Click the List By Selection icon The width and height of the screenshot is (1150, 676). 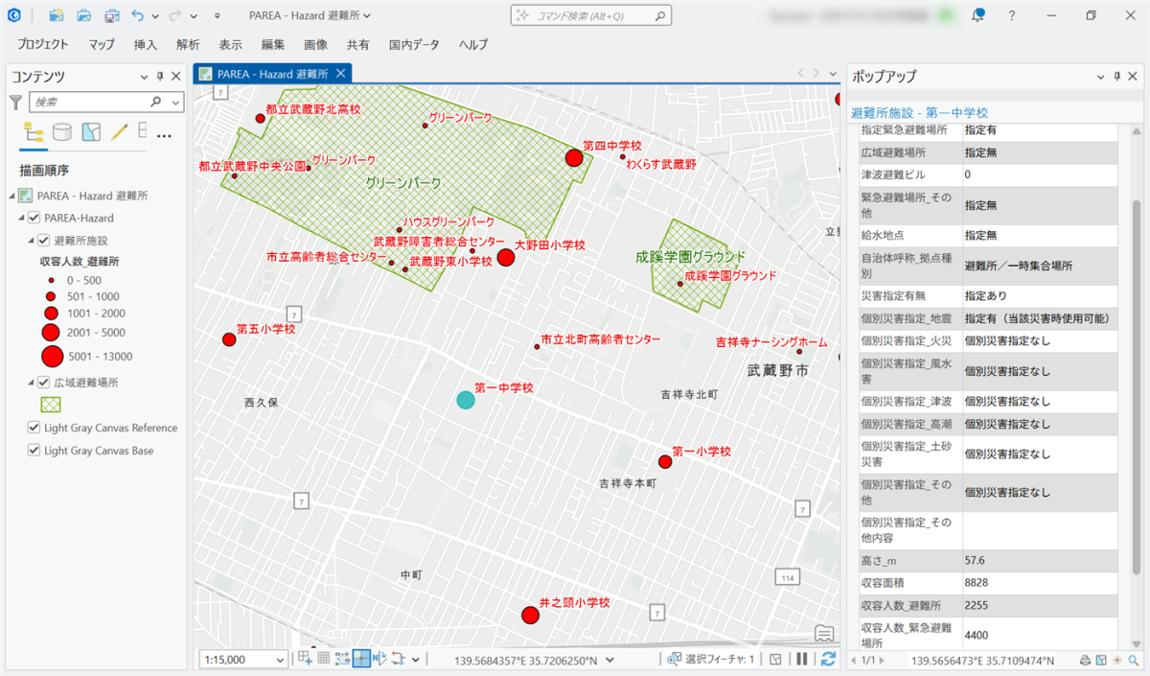[91, 132]
